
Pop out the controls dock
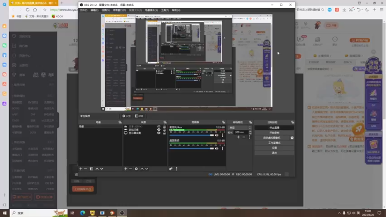(292, 122)
